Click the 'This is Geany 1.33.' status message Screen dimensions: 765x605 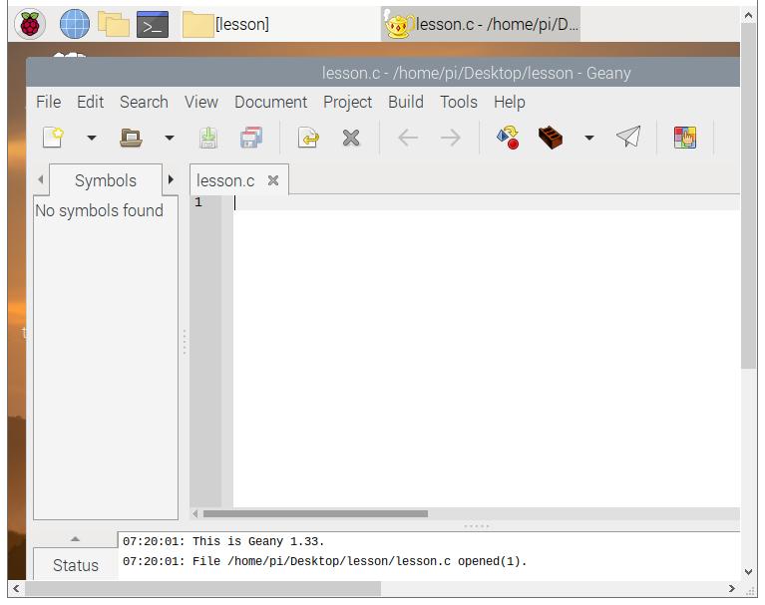click(223, 541)
